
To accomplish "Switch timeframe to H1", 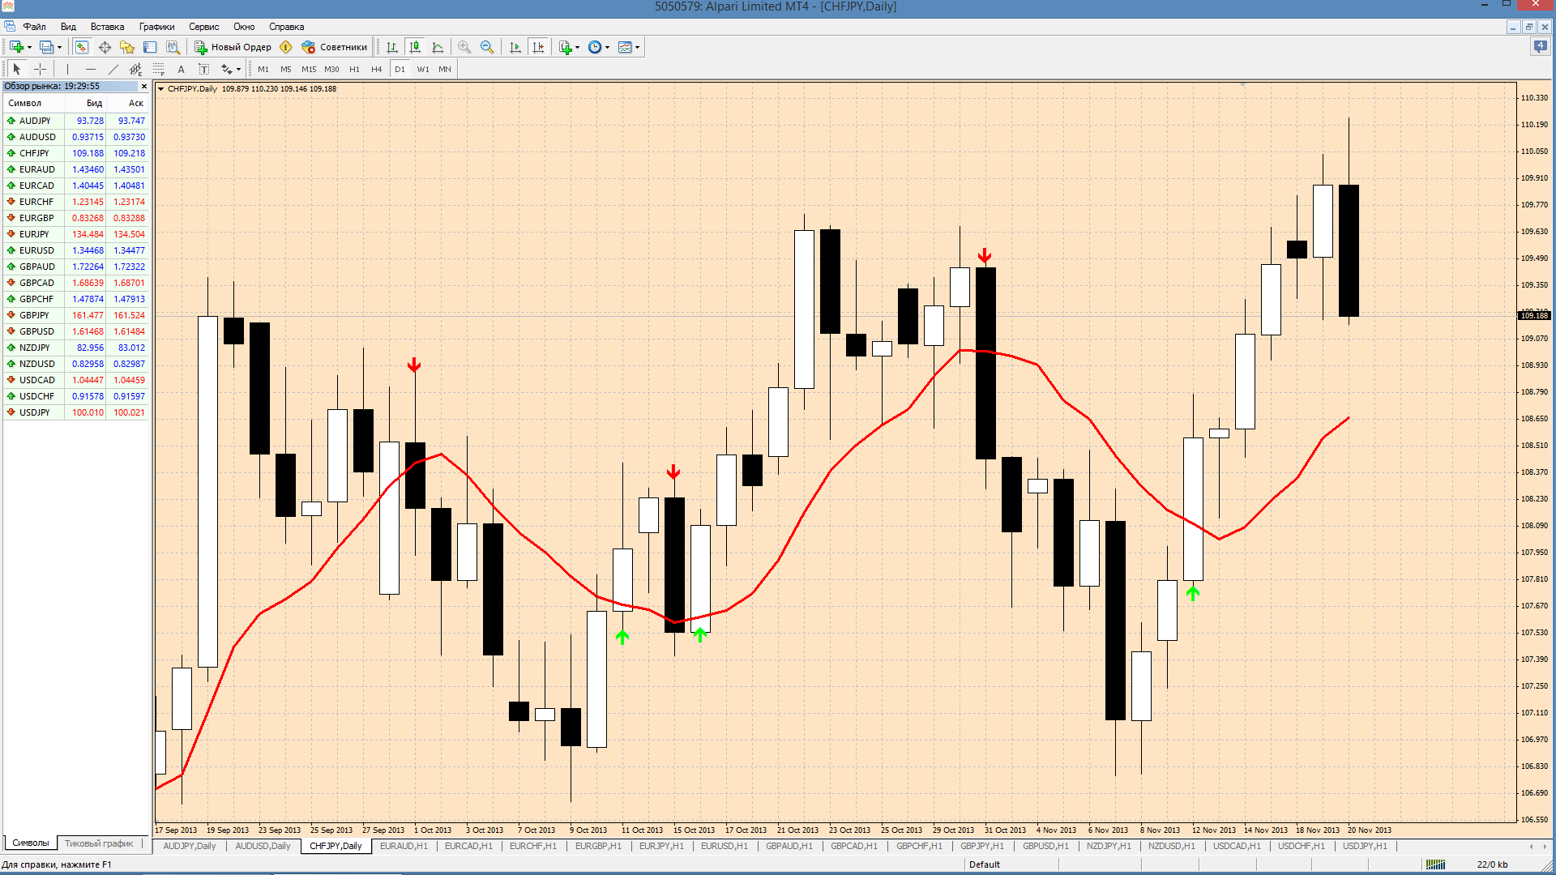I will [354, 69].
